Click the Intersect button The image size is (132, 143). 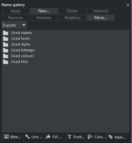pos(101,11)
